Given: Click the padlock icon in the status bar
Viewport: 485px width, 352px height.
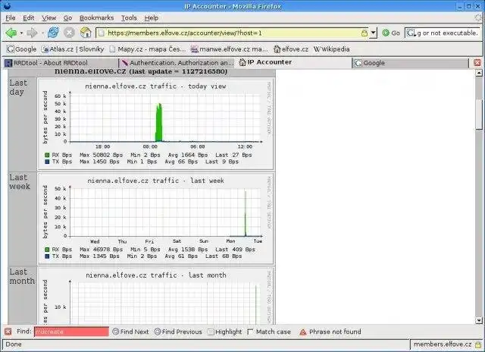Looking at the screenshot, I should pyautogui.click(x=478, y=344).
